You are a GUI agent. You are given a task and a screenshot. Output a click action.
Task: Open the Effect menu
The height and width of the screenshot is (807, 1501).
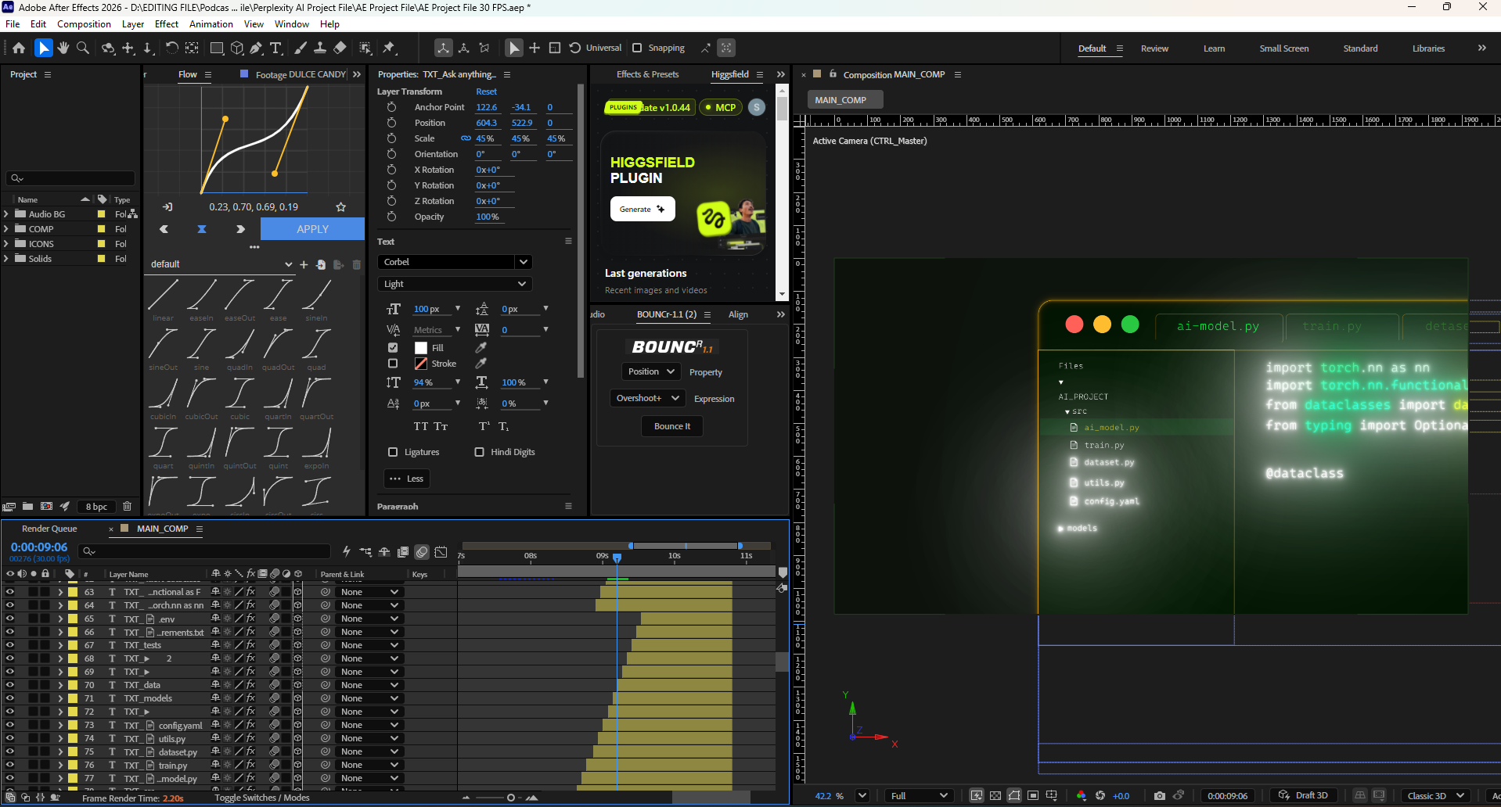[x=166, y=24]
